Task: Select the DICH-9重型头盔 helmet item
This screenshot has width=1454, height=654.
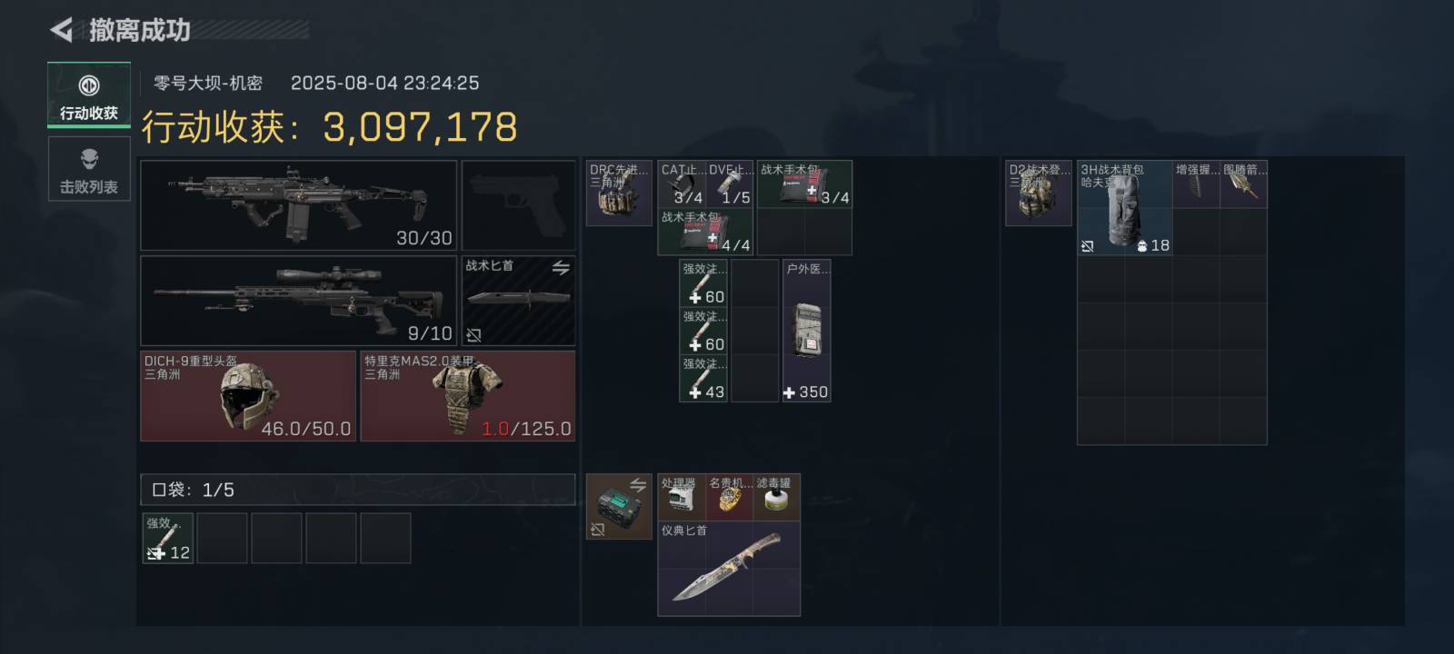Action: 248,396
